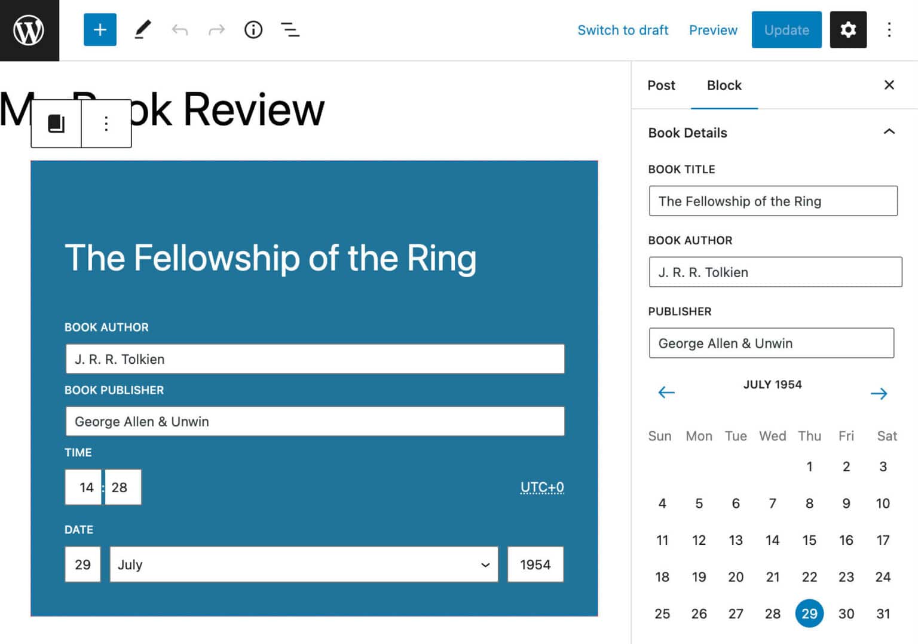Switch to the Post tab
The image size is (918, 644).
point(661,85)
